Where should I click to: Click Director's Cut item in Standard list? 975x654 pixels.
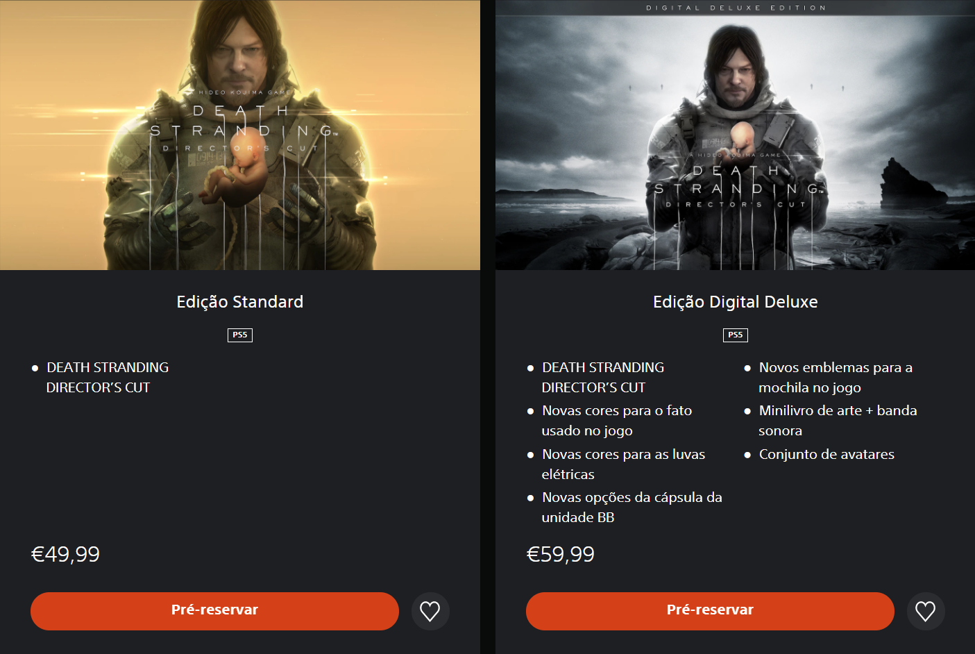tap(108, 377)
